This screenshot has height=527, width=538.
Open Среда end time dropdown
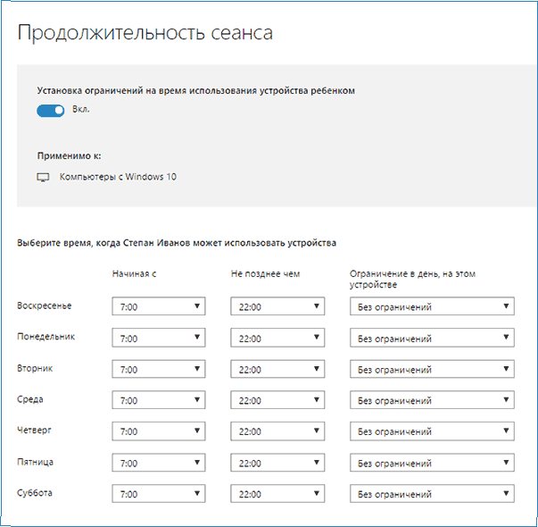277,400
